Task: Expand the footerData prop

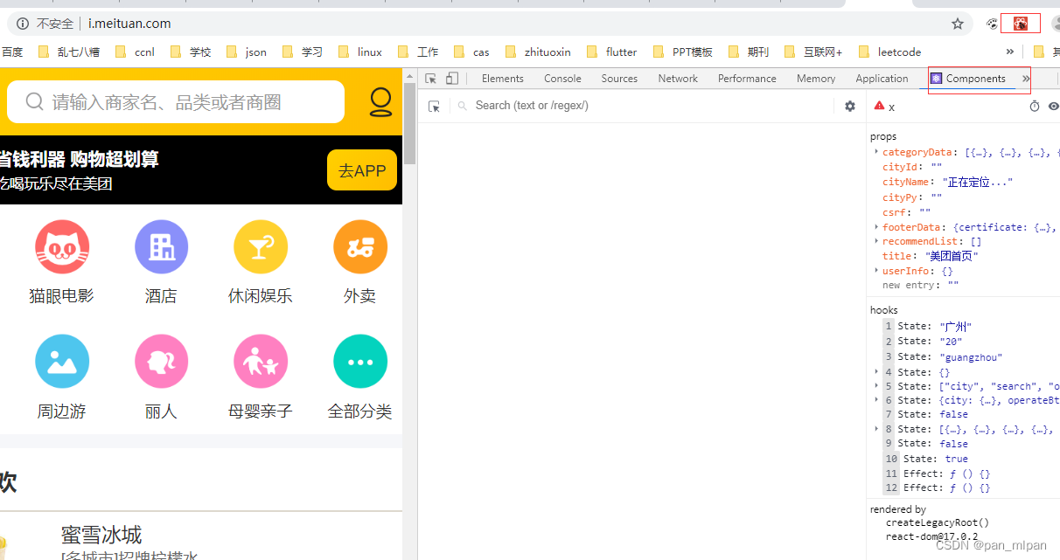Action: pyautogui.click(x=876, y=227)
